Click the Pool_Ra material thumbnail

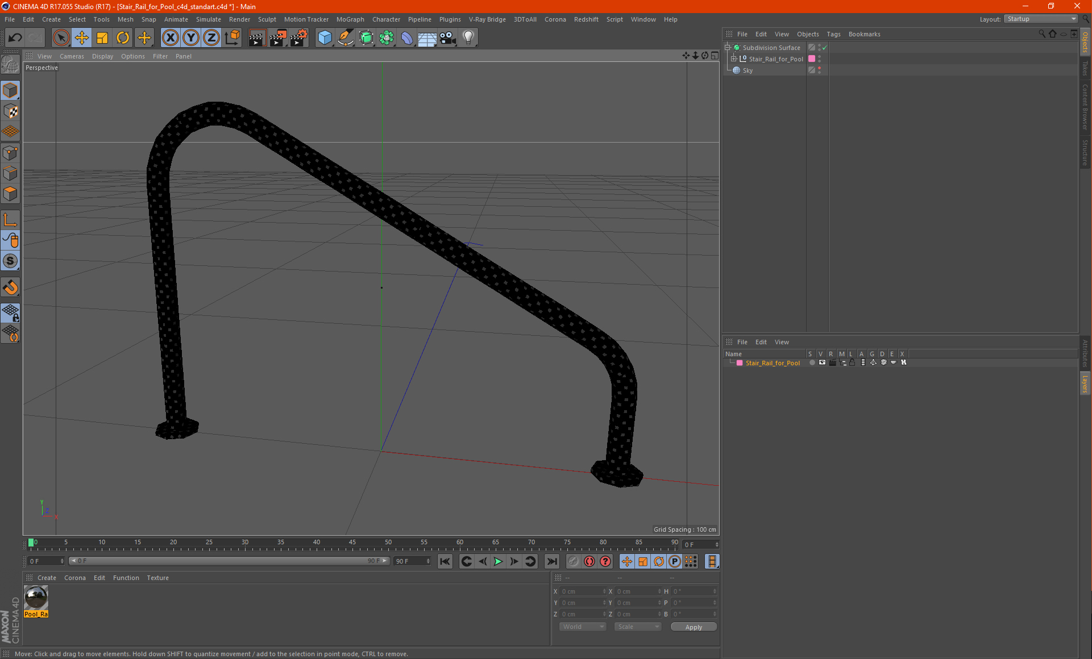tap(36, 598)
